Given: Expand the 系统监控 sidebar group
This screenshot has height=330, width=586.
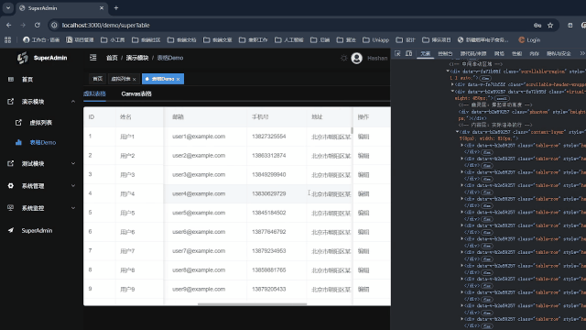Looking at the screenshot, I should coord(41,208).
